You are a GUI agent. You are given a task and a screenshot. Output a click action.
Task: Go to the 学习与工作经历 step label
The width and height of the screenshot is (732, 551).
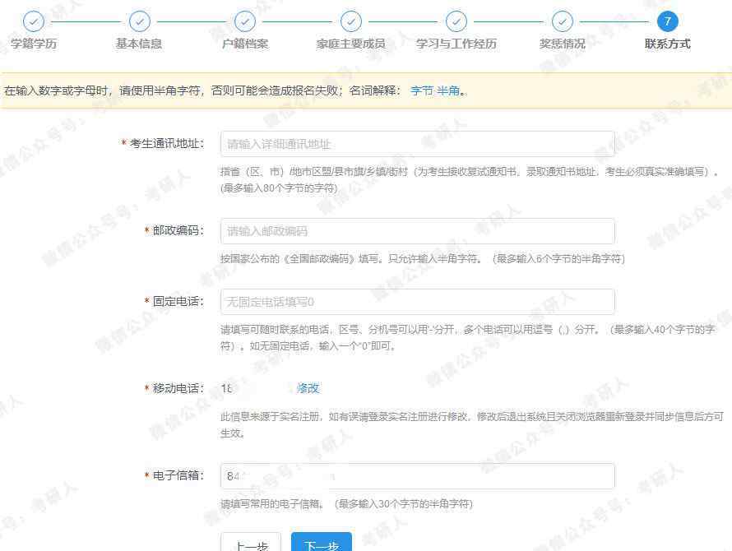(x=456, y=44)
